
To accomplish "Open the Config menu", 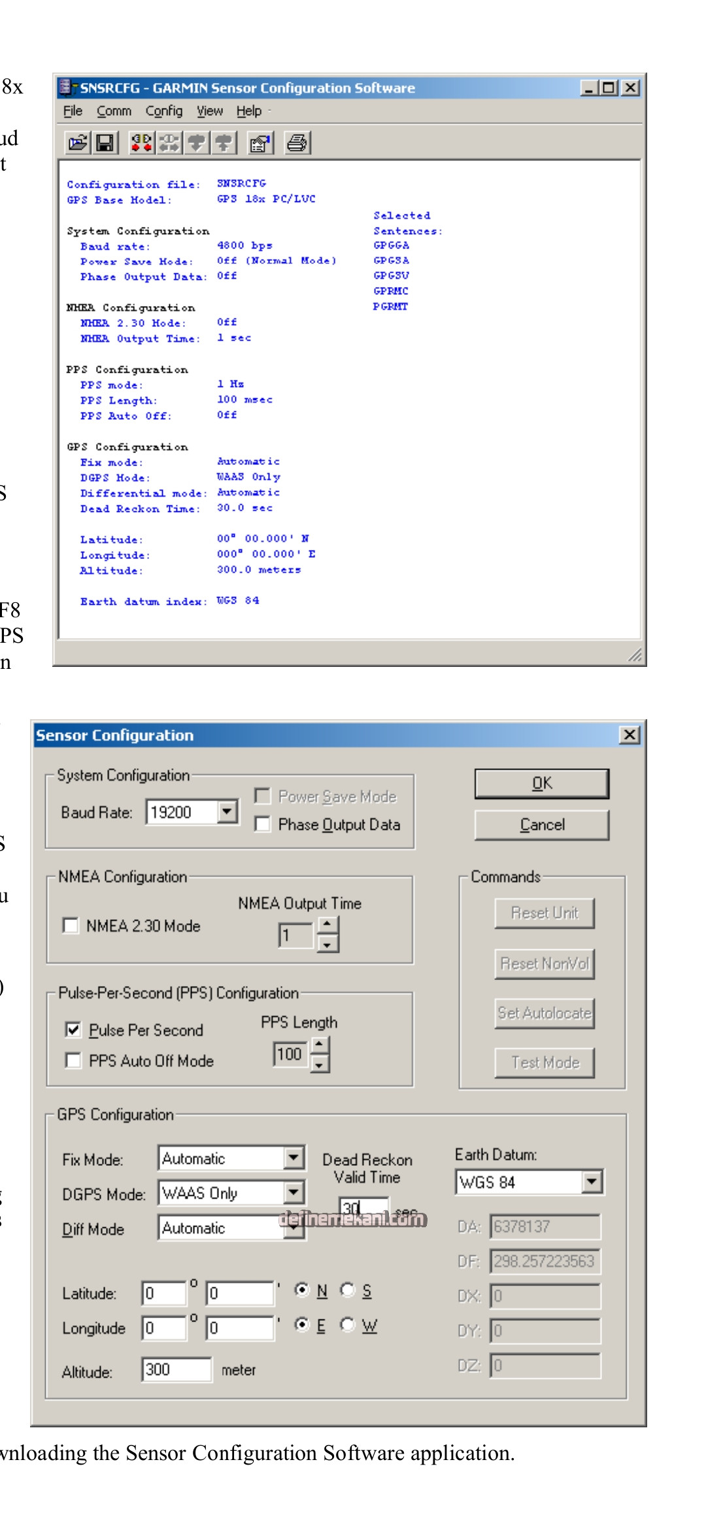I will tap(164, 111).
